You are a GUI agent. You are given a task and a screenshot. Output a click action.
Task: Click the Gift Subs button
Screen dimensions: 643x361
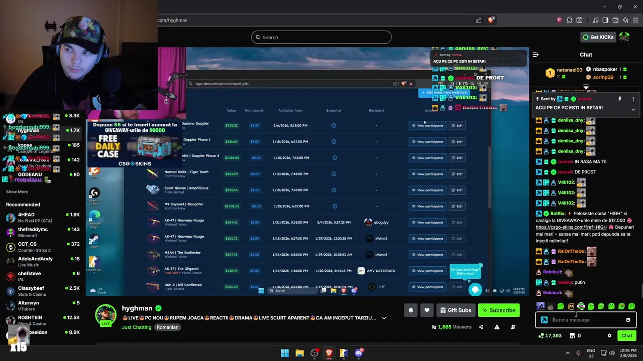(456, 310)
